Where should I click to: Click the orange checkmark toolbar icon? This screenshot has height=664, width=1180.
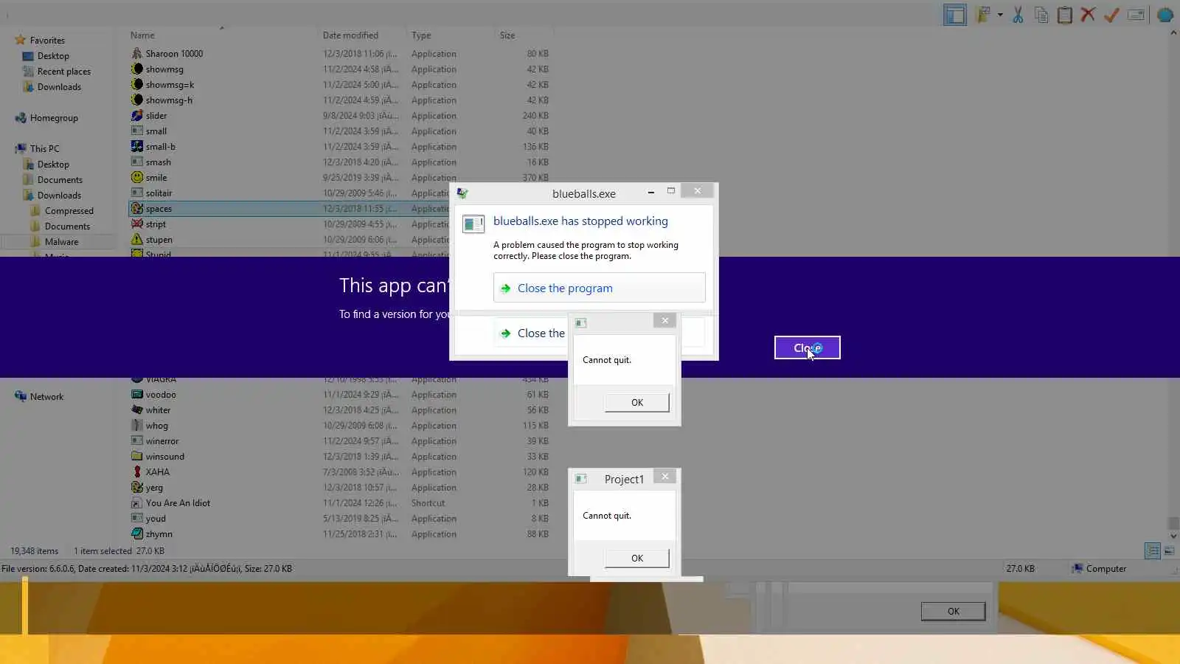1111,15
